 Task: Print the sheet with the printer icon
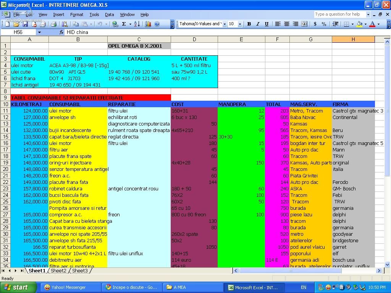pos(53,24)
